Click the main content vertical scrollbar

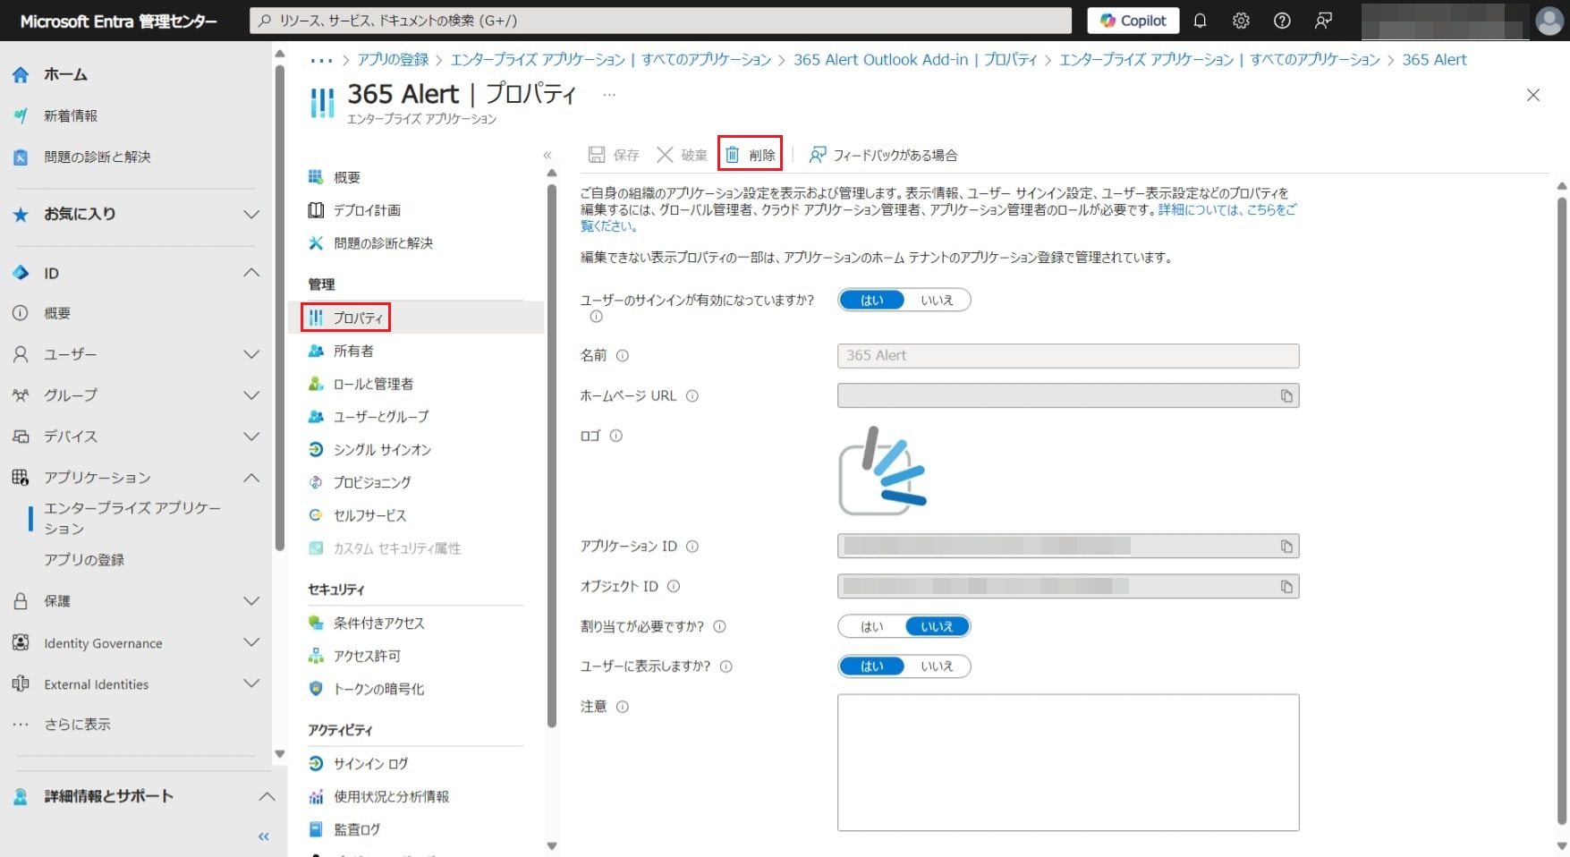point(1562,510)
